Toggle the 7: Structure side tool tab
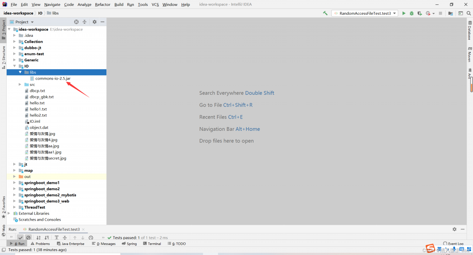The height and width of the screenshot is (255, 473). (3, 57)
